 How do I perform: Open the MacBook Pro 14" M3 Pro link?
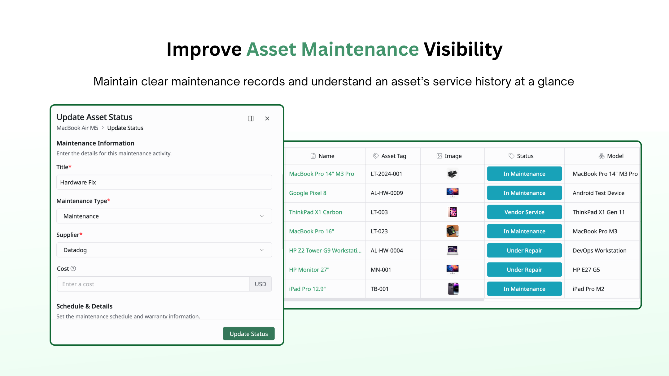[x=321, y=174]
